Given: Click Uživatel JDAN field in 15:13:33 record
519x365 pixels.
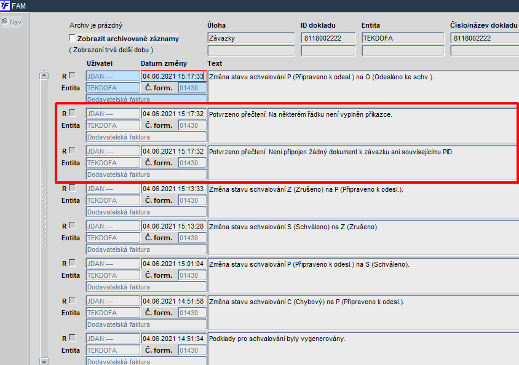Looking at the screenshot, I should pos(113,189).
